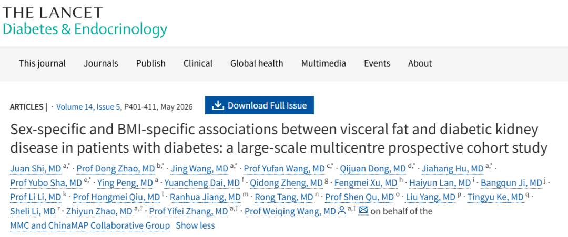568x237 pixels.
Task: Open the About menu item
Action: click(420, 63)
